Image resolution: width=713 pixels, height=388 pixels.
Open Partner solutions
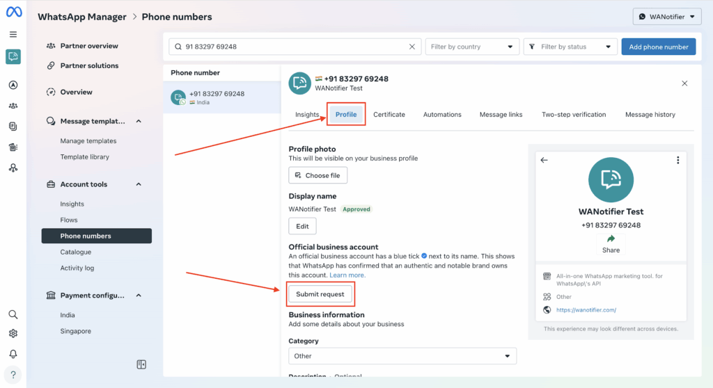[89, 65]
